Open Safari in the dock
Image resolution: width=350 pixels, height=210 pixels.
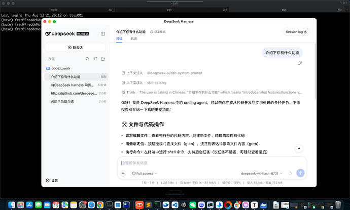tap(91, 204)
